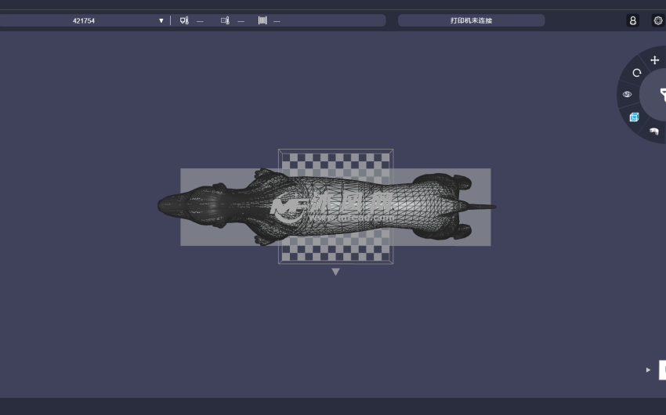The width and height of the screenshot is (666, 415).
Task: Click the 打印机未连接 printer status button
Action: [471, 20]
